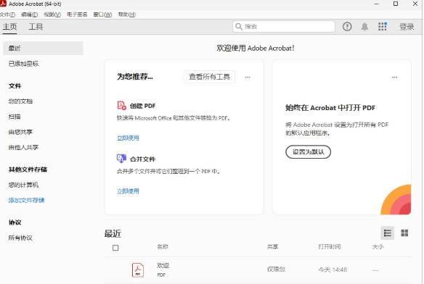Maximize the Adobe Acrobat window
Screen dimensions: 424x284
pos(396,4)
